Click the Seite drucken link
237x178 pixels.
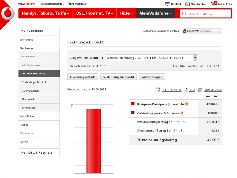(213, 90)
